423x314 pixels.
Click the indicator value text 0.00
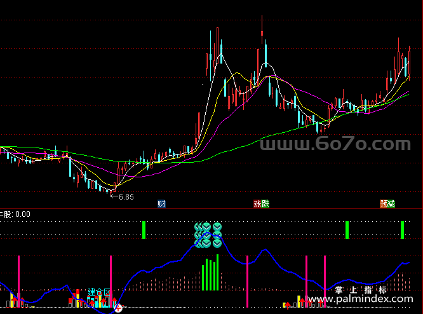[23, 214]
